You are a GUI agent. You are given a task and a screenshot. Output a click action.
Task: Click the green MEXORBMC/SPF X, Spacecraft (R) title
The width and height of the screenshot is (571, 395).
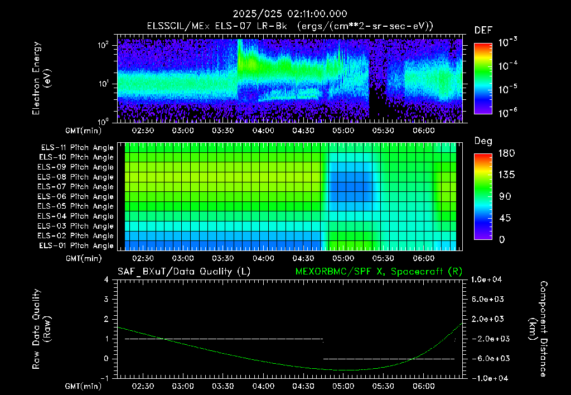(x=379, y=272)
